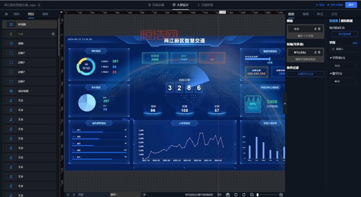Screen dimensions: 361x197
Task: Click the hamburger menu icon in left panel
Action: (x=6, y=14)
